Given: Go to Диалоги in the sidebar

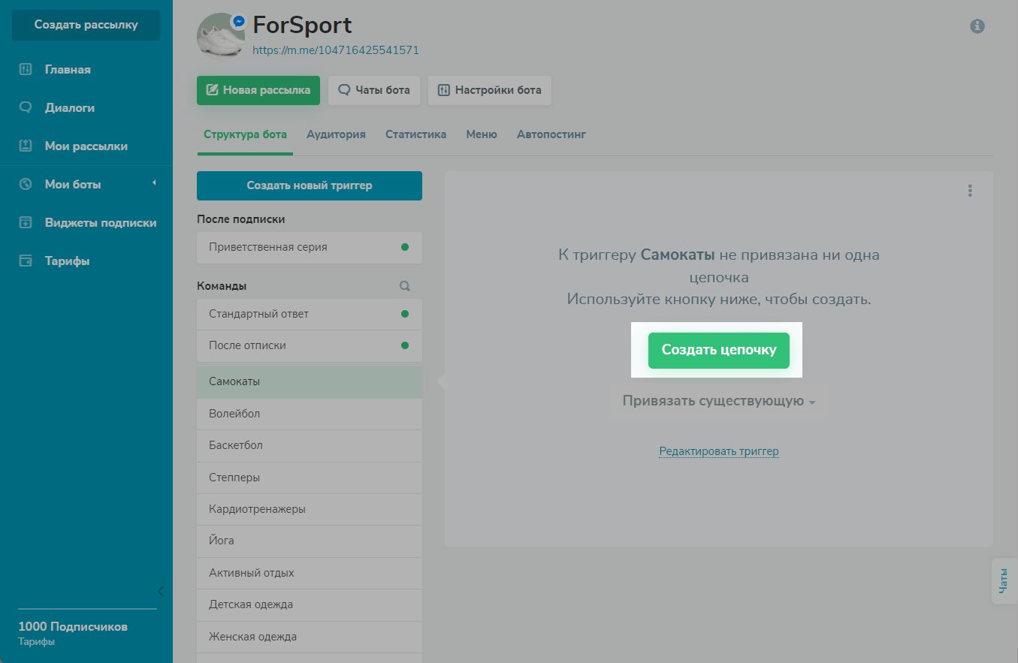Looking at the screenshot, I should pos(70,108).
